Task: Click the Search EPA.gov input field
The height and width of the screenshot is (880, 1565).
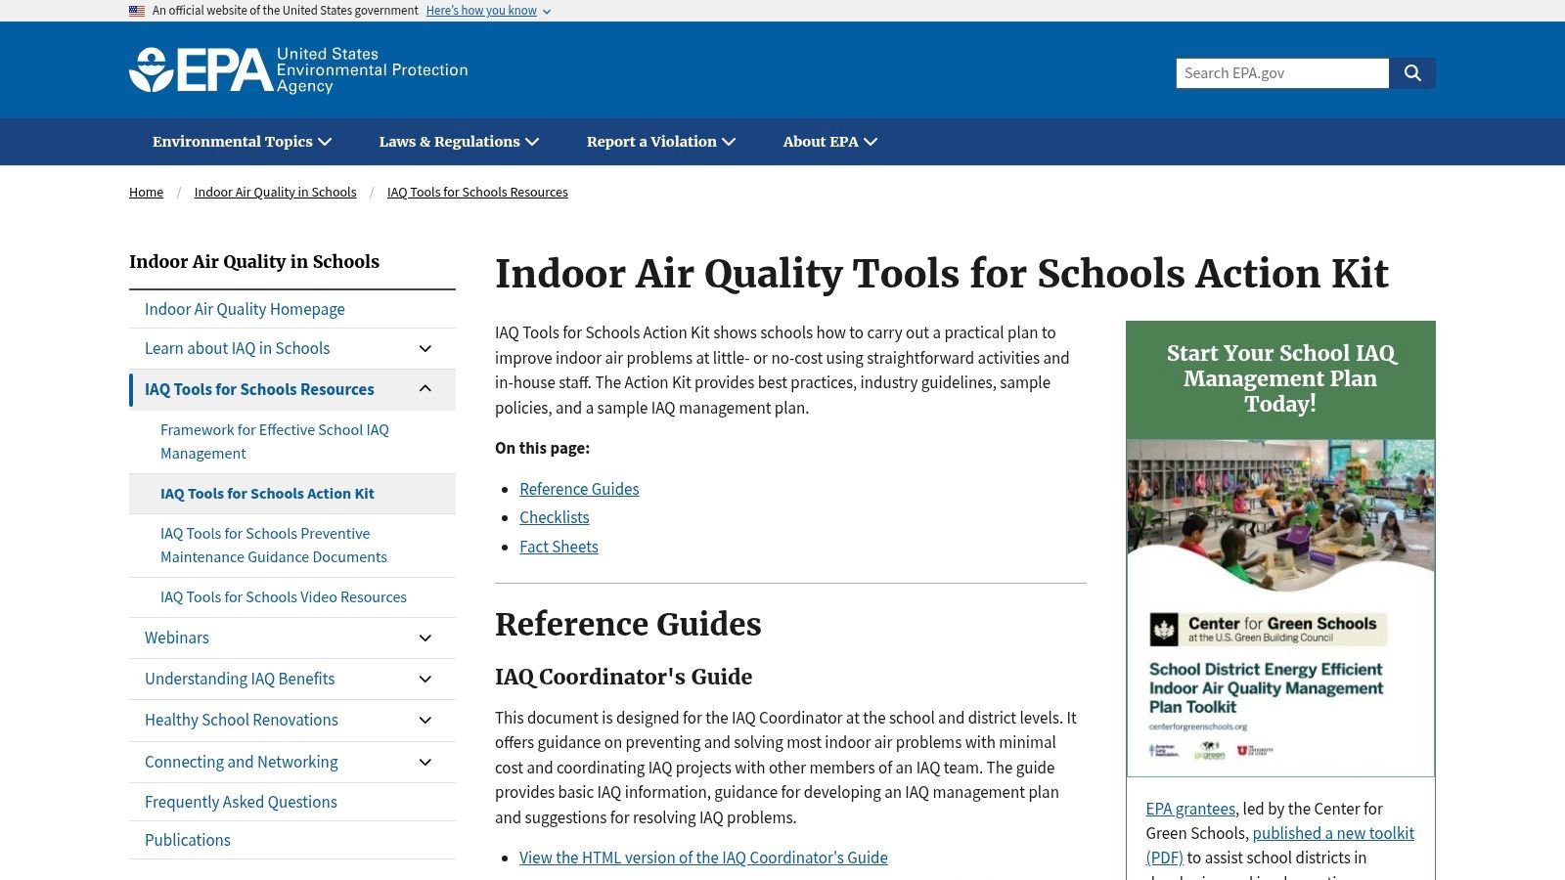Action: 1281,72
